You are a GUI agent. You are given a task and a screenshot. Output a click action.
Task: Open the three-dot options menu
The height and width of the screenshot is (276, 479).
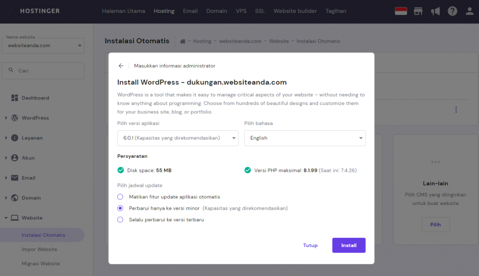click(x=456, y=109)
